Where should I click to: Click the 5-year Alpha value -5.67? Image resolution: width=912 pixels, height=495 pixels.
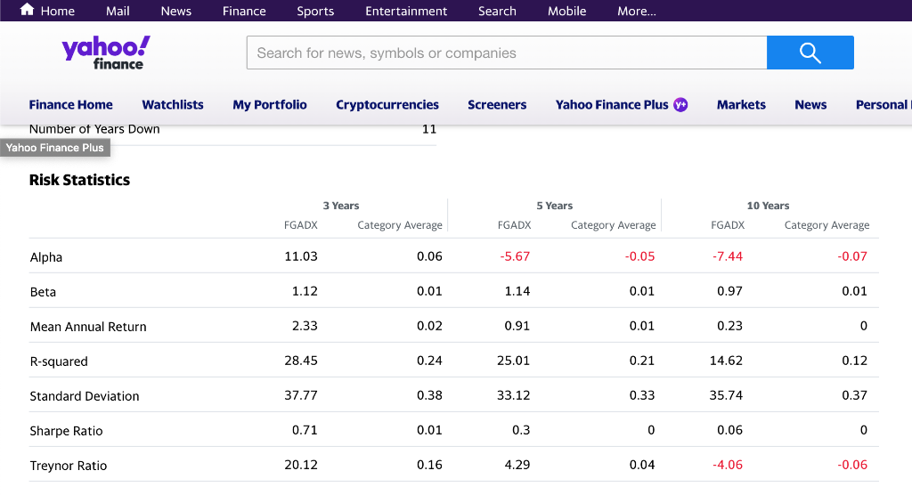tap(515, 256)
